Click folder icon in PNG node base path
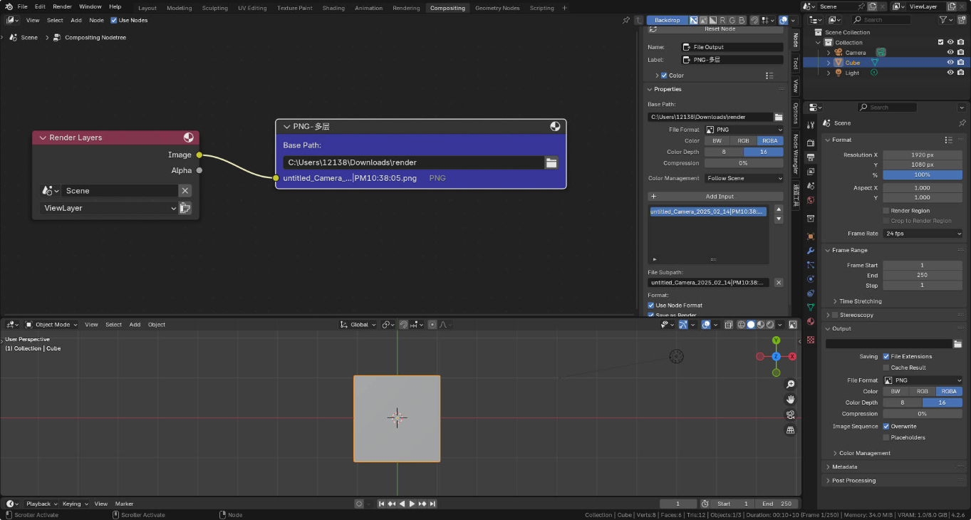971x520 pixels. coord(551,162)
